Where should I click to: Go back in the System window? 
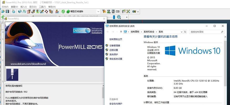(108, 32)
